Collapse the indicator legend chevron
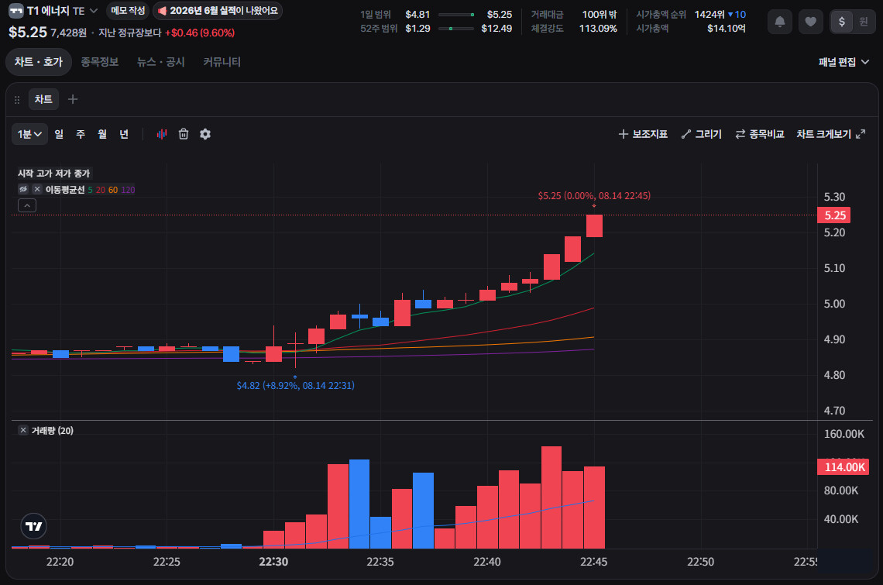 point(27,205)
